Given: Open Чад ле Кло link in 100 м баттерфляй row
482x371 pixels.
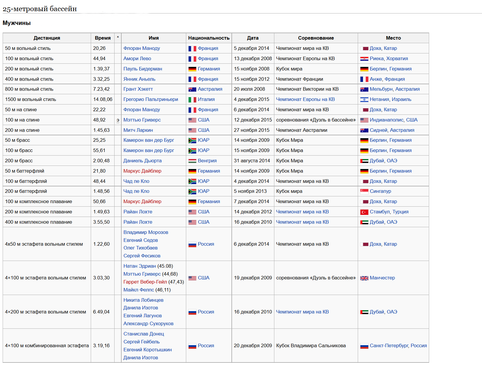Looking at the screenshot, I should [136, 181].
